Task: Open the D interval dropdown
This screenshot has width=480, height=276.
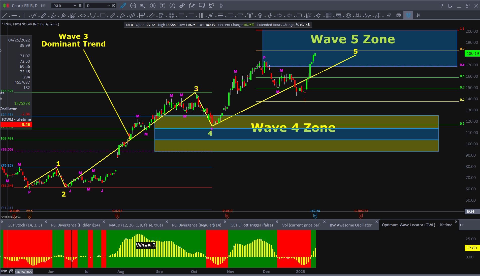Action: (x=108, y=6)
